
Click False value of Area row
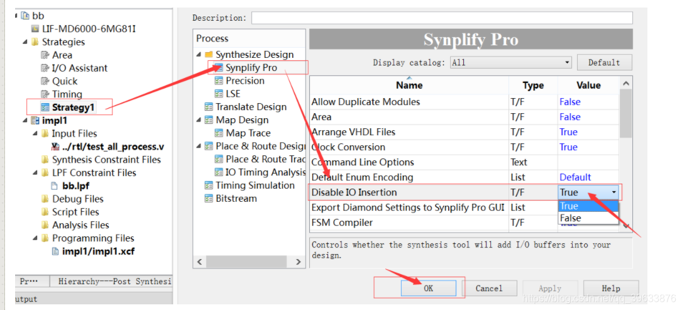(x=569, y=117)
